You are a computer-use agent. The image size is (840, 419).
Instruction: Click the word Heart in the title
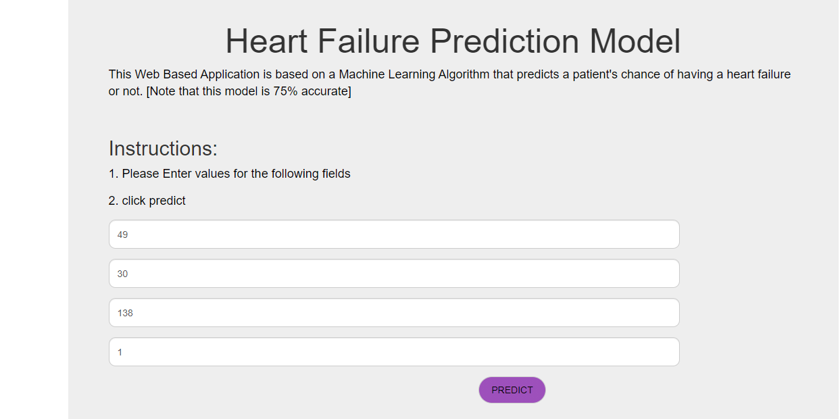(x=267, y=41)
